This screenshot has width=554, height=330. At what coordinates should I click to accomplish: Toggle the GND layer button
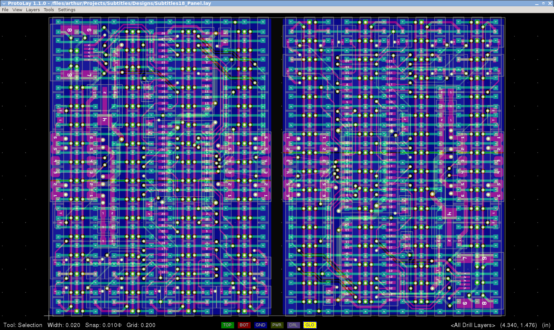[260, 325]
